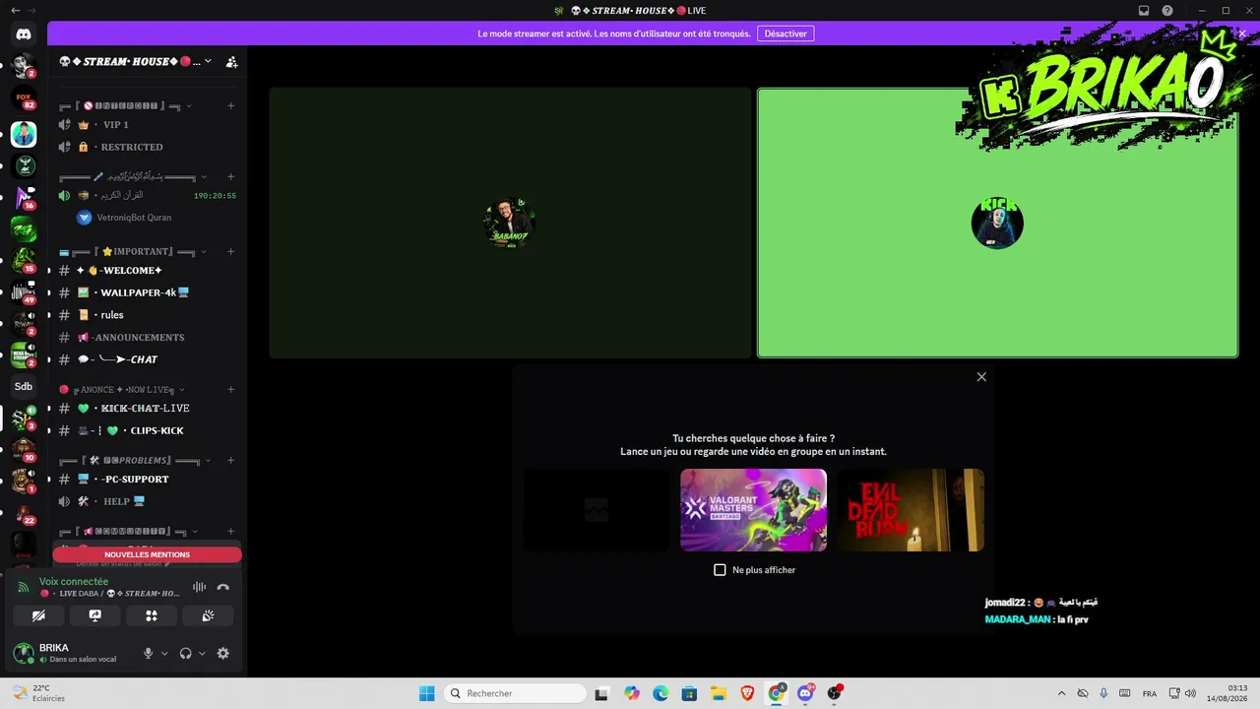The width and height of the screenshot is (1260, 709).
Task: Open the noise suppression settings
Action: pyautogui.click(x=199, y=587)
